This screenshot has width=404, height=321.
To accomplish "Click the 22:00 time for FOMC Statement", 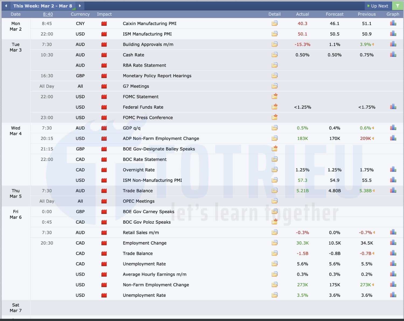I will click(47, 97).
